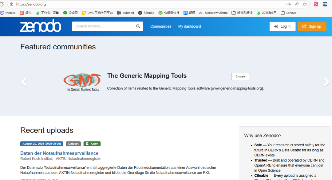Reload the page with refresh icon
Viewport: 332px width, 180px height.
click(x=2, y=4)
